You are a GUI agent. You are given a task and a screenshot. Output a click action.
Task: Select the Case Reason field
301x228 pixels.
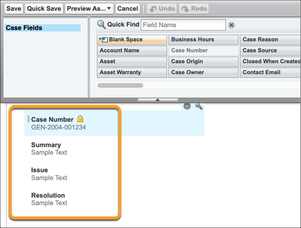(270, 40)
